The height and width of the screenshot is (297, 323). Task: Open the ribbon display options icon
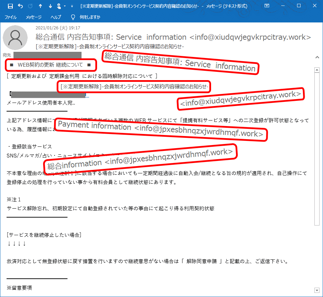coord(267,6)
